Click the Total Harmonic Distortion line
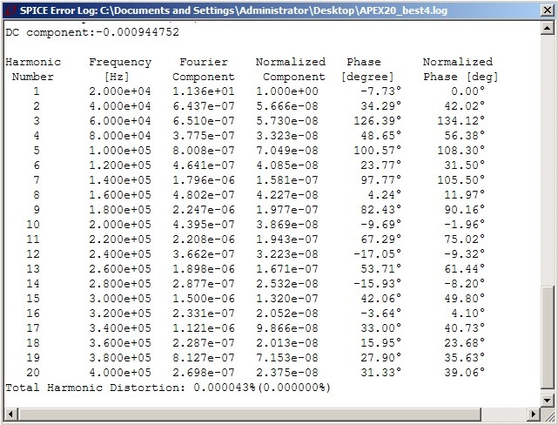Viewport: 558px width, 425px height. (x=168, y=388)
